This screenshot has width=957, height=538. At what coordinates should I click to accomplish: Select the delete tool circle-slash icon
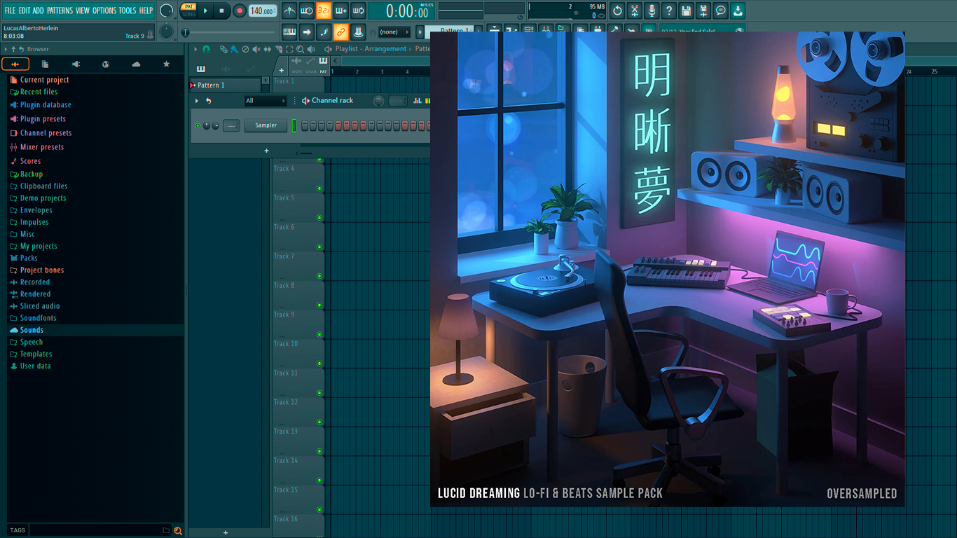point(245,49)
